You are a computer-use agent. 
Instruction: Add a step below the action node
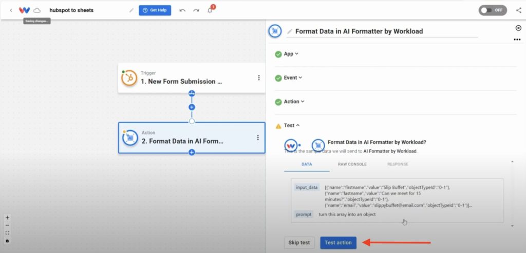coord(192,152)
